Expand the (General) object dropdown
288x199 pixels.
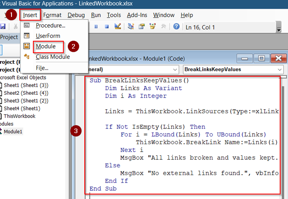[175, 70]
